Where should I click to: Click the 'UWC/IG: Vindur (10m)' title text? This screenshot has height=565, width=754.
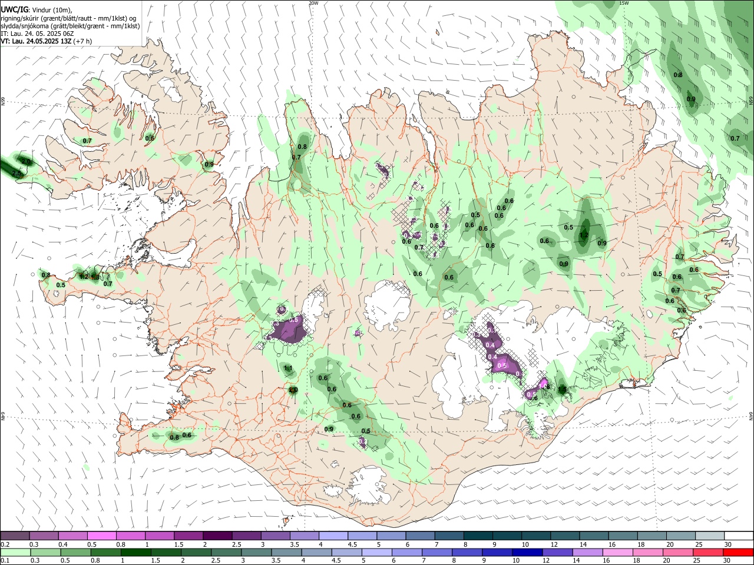(x=36, y=10)
